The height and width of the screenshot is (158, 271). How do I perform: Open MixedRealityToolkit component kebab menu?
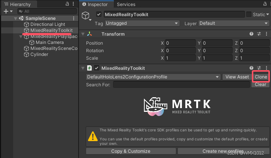(x=266, y=68)
